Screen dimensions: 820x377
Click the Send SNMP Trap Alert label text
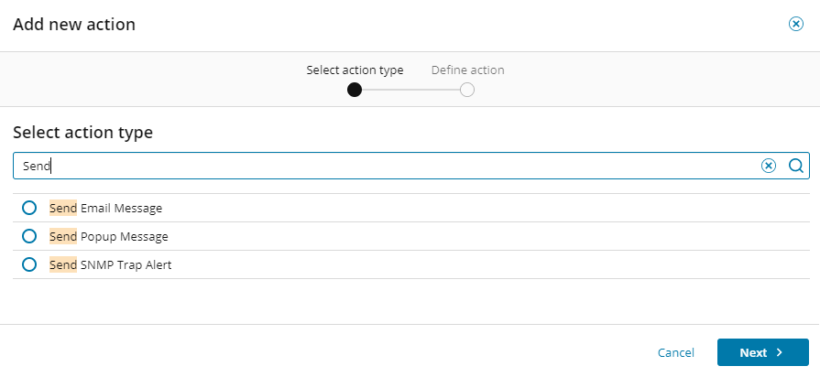[x=110, y=264]
